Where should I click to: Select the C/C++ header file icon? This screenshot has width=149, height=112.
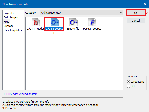[x=36, y=22]
